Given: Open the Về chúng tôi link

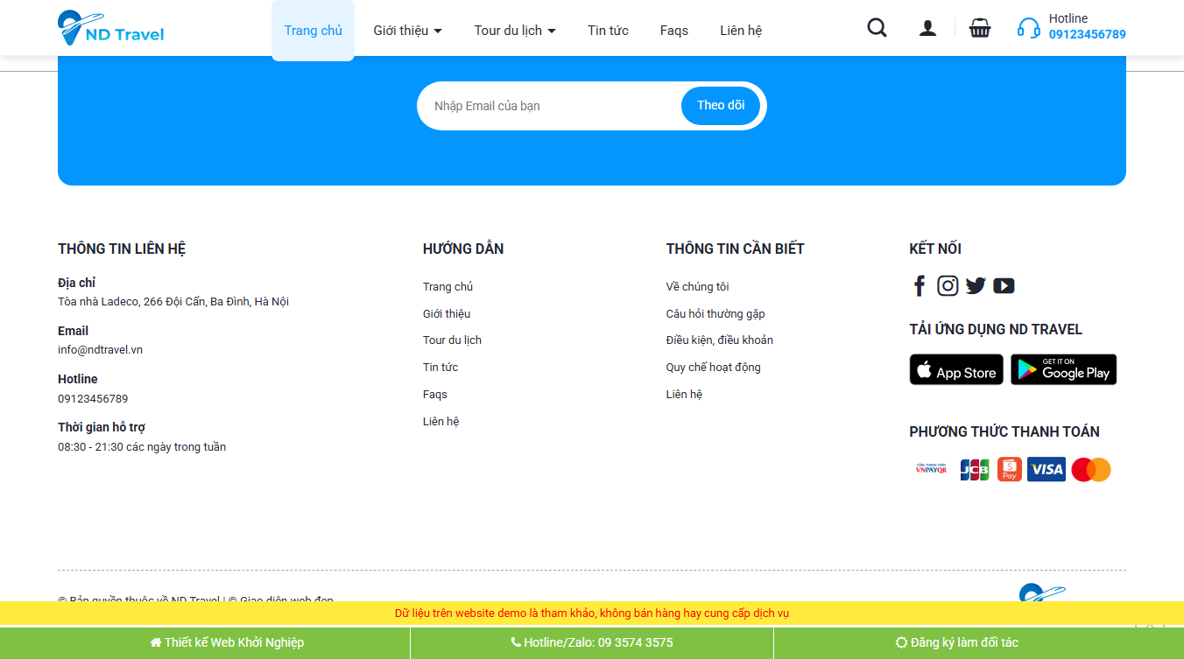Looking at the screenshot, I should [697, 287].
